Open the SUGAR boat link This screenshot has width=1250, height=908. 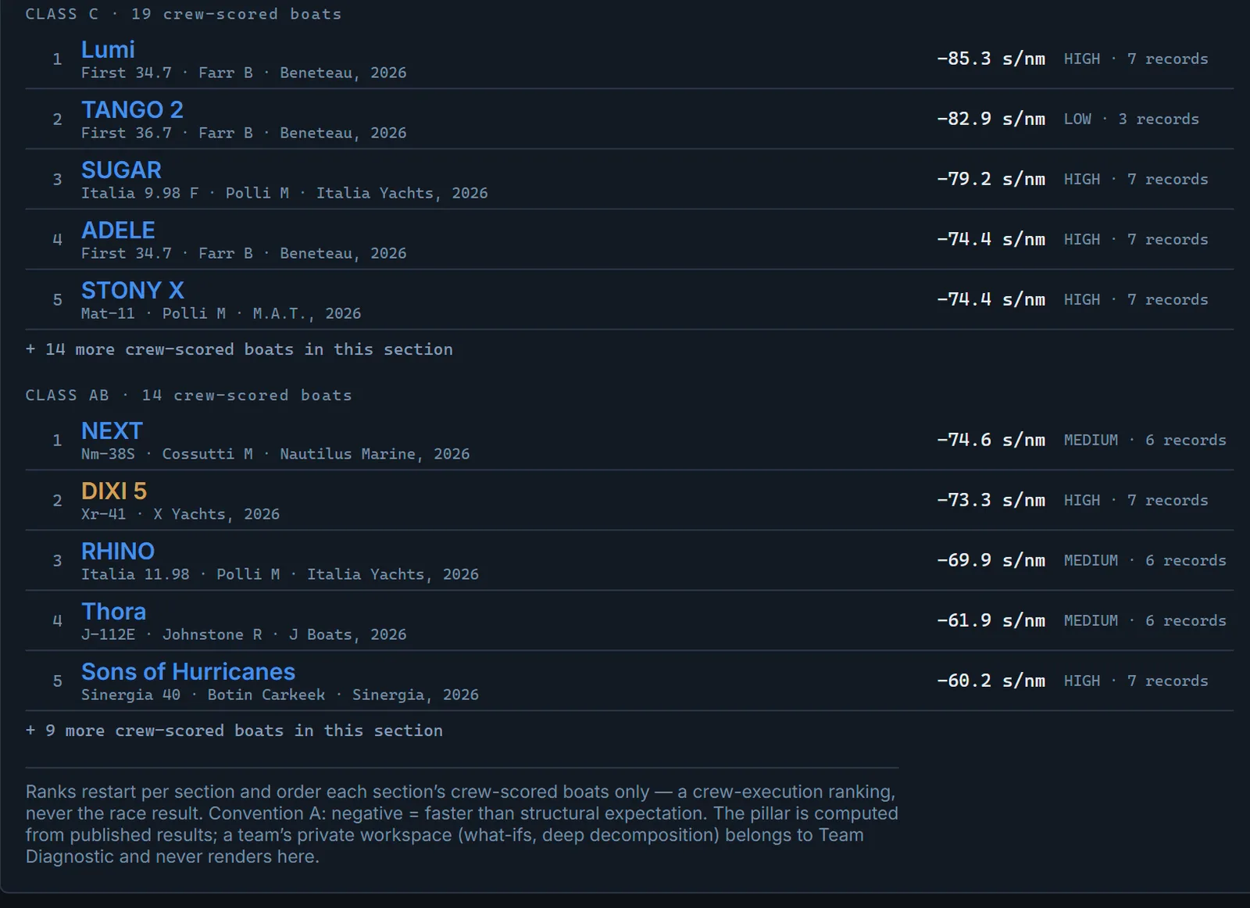click(x=121, y=170)
